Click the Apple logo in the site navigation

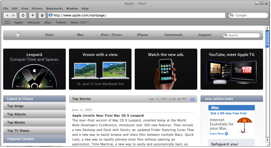[19, 35]
